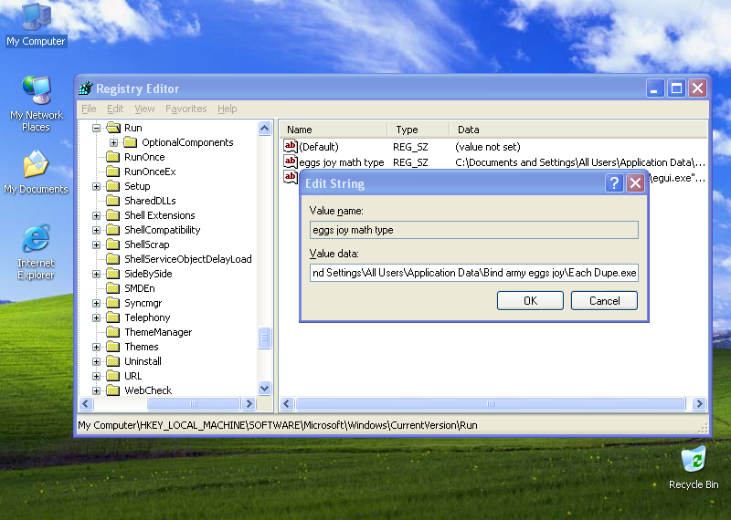The image size is (731, 520).
Task: Click the eggs joy math type value icon
Action: [x=290, y=161]
